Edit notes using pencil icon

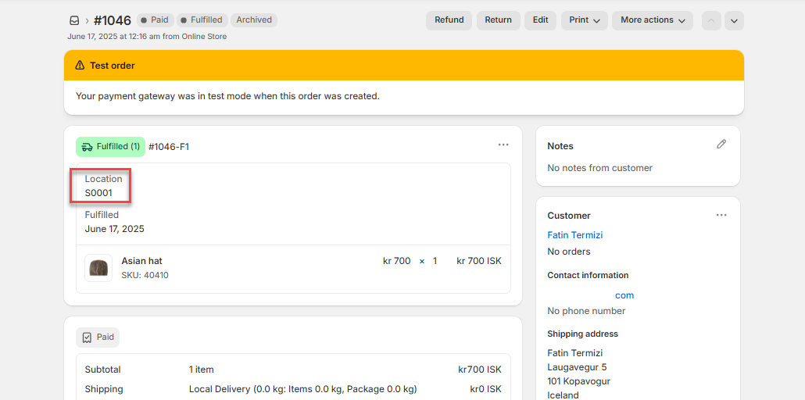coord(721,145)
